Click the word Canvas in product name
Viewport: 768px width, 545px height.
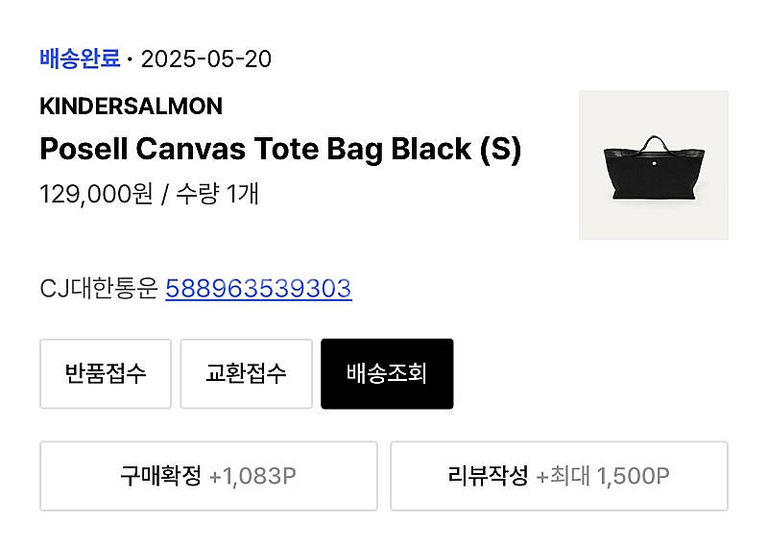coord(190,149)
